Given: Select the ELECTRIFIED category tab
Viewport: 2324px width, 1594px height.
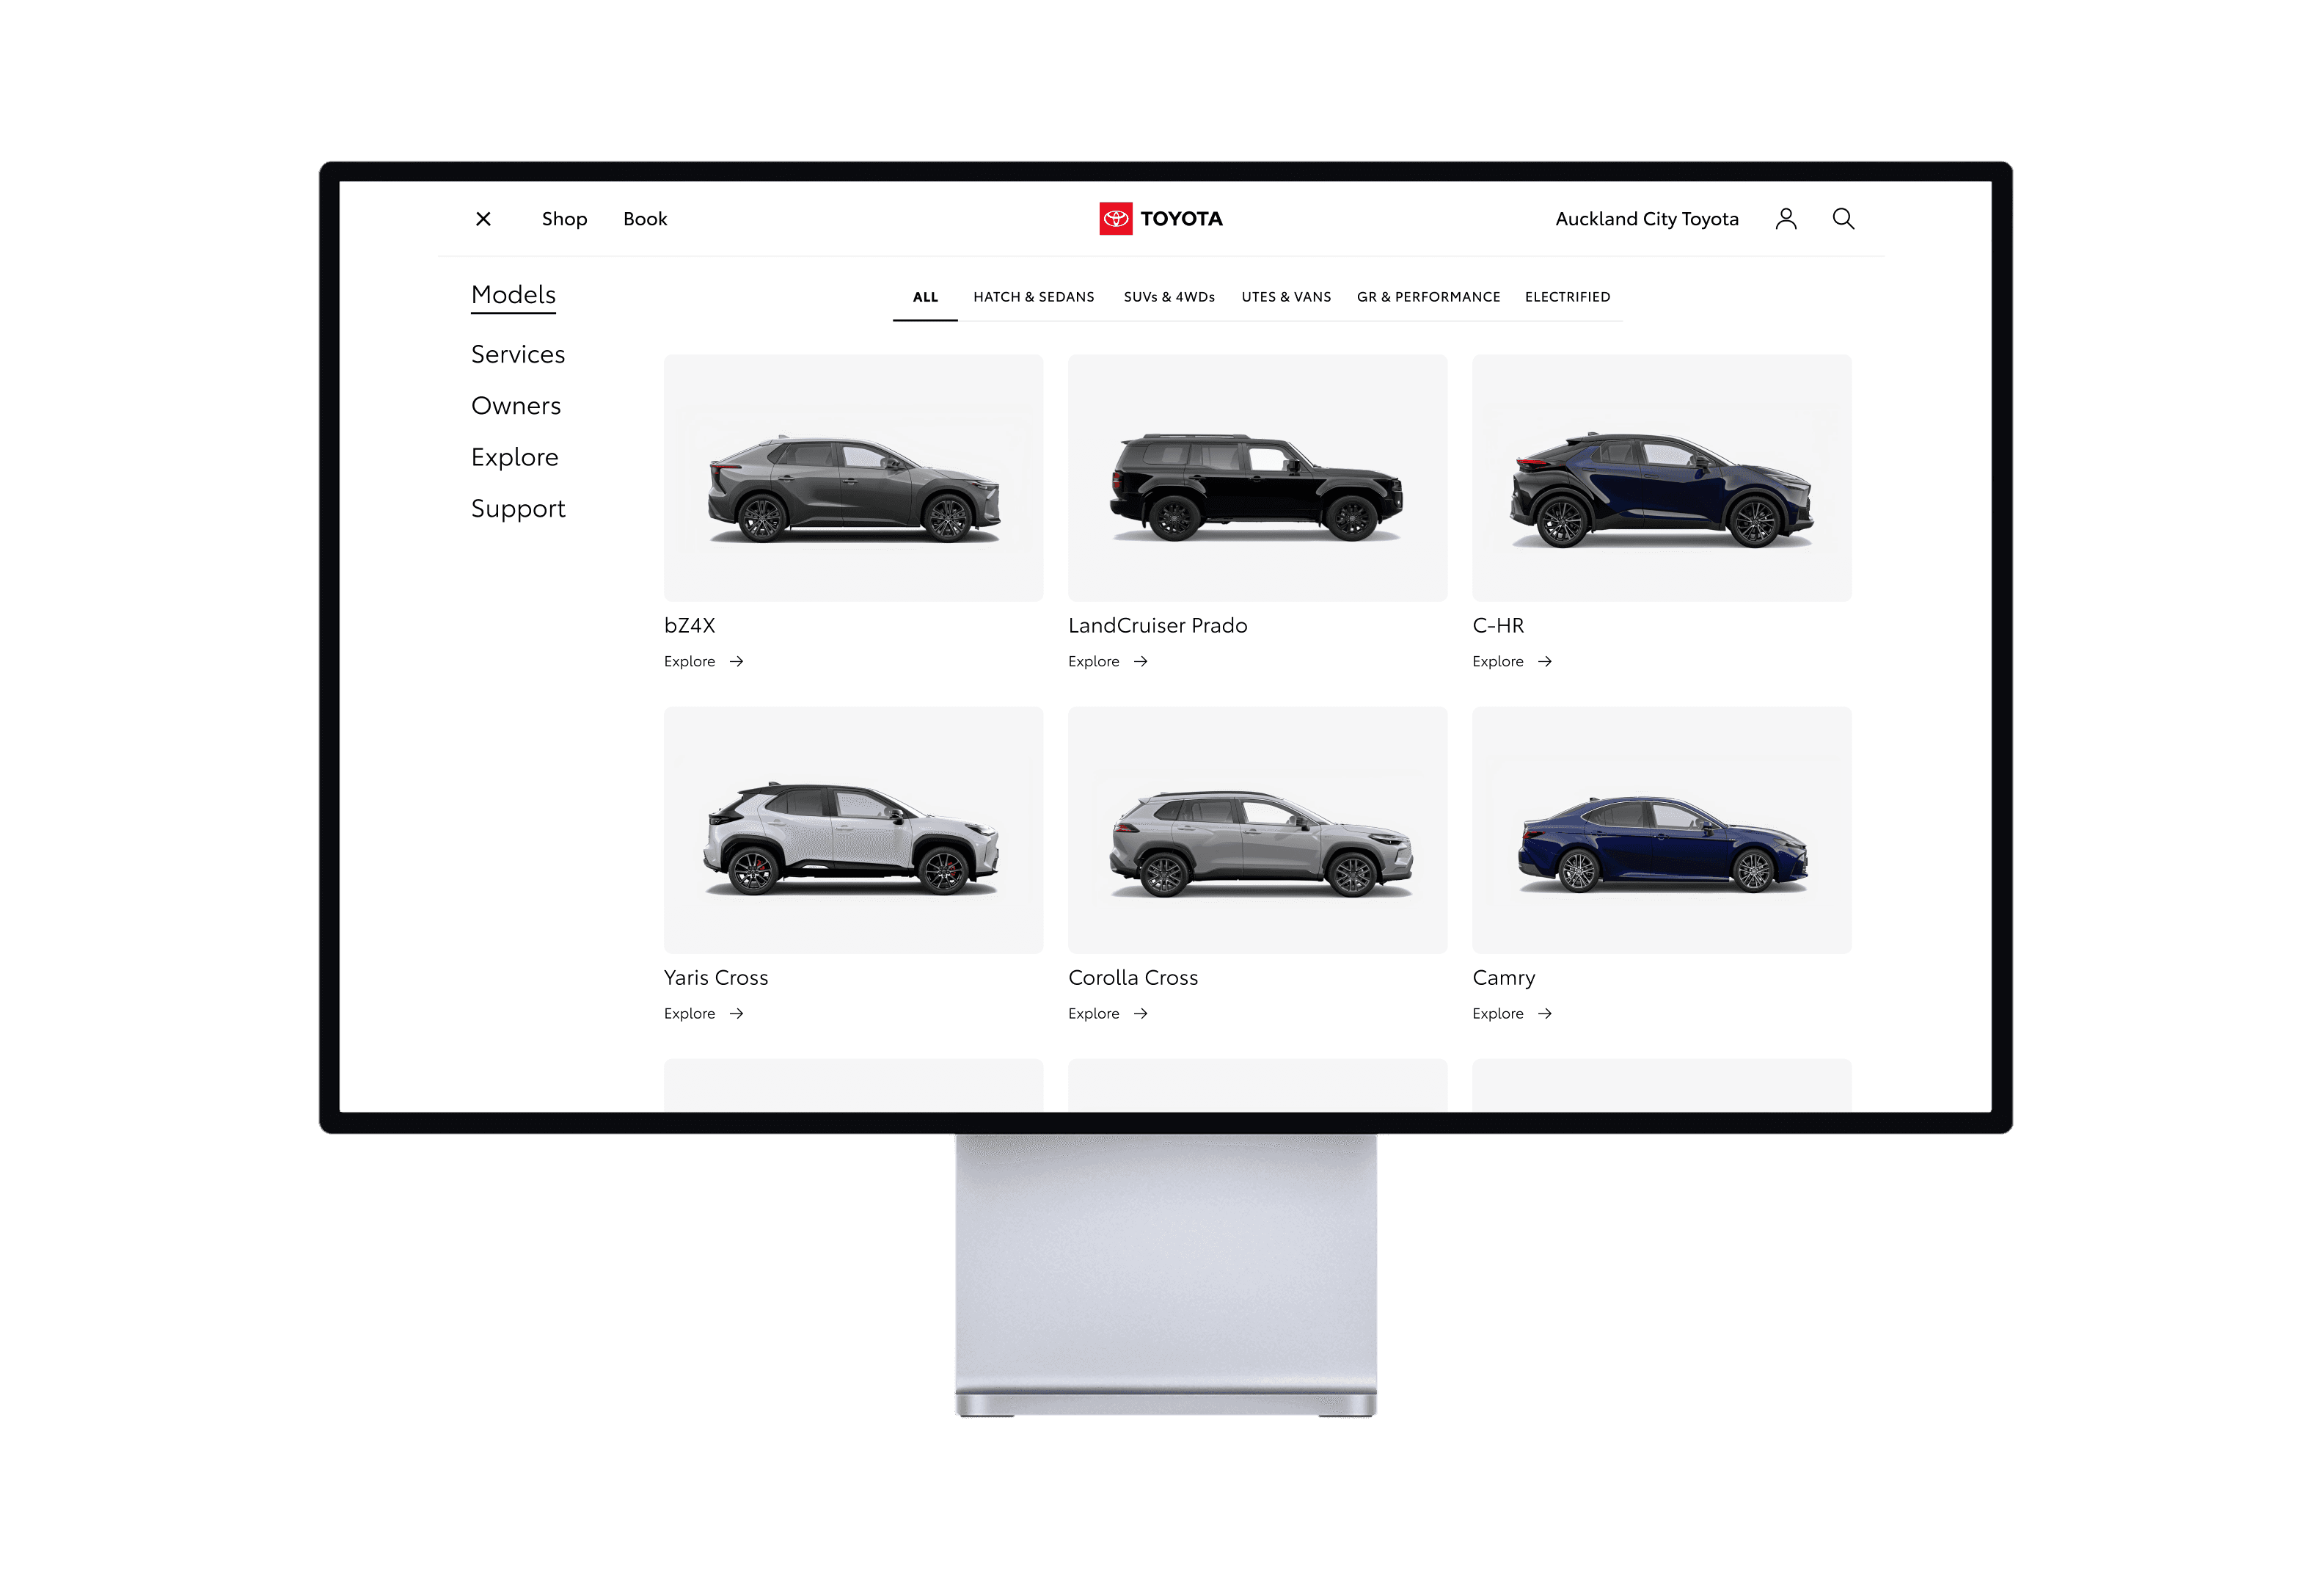Looking at the screenshot, I should (1567, 296).
